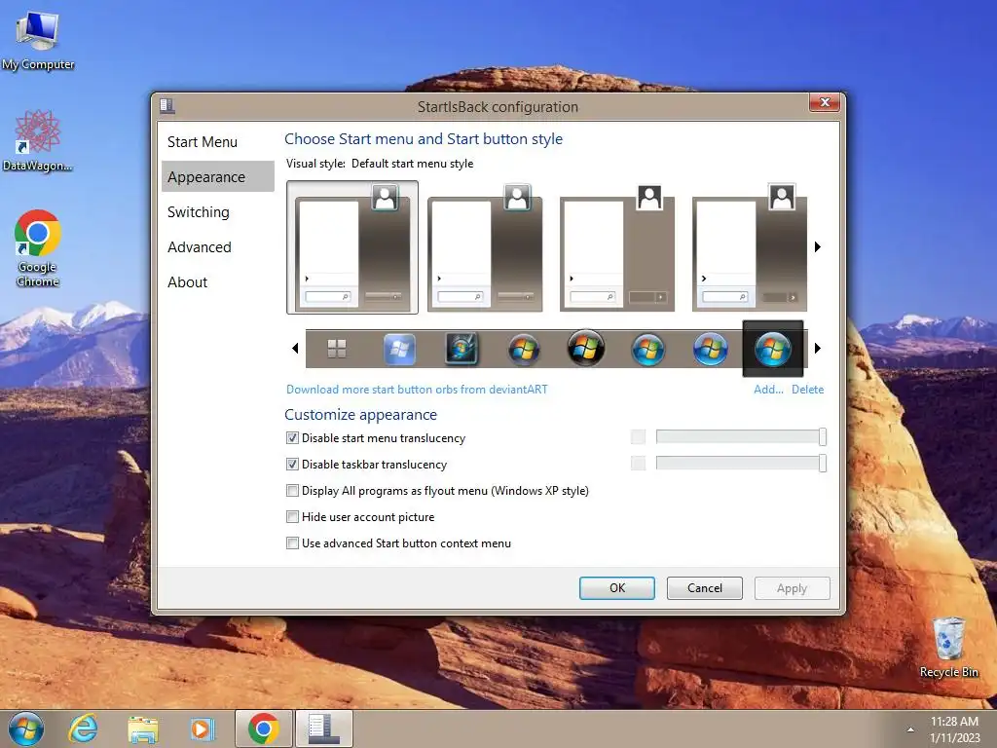
Task: Close the StartIsBack configuration window
Action: [x=825, y=102]
